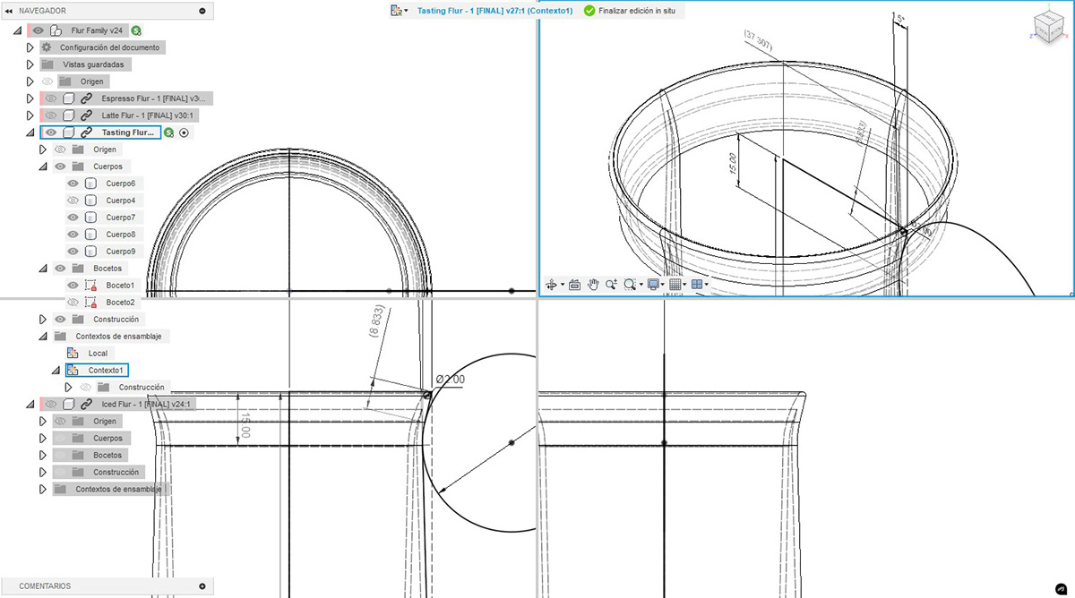Image resolution: width=1075 pixels, height=598 pixels.
Task: Click the Boceto2 sketch icon
Action: [90, 302]
